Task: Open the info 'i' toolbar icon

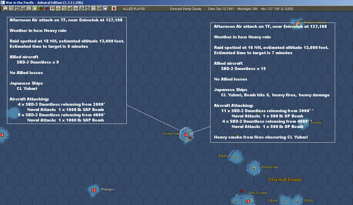Action: coord(29,8)
